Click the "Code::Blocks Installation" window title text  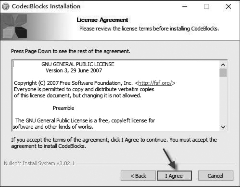point(46,6)
